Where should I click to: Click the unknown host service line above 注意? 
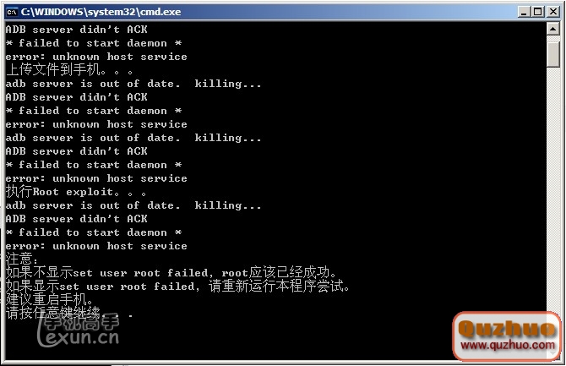96,246
